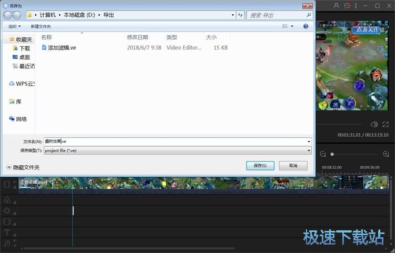Mute the video track audio

click(15, 181)
